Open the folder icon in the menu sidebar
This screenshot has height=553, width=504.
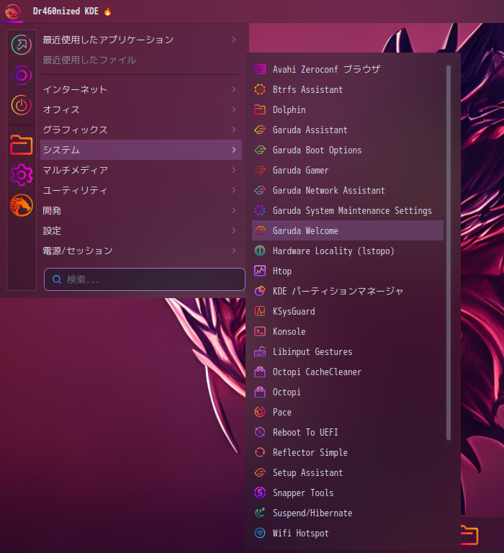pos(21,145)
